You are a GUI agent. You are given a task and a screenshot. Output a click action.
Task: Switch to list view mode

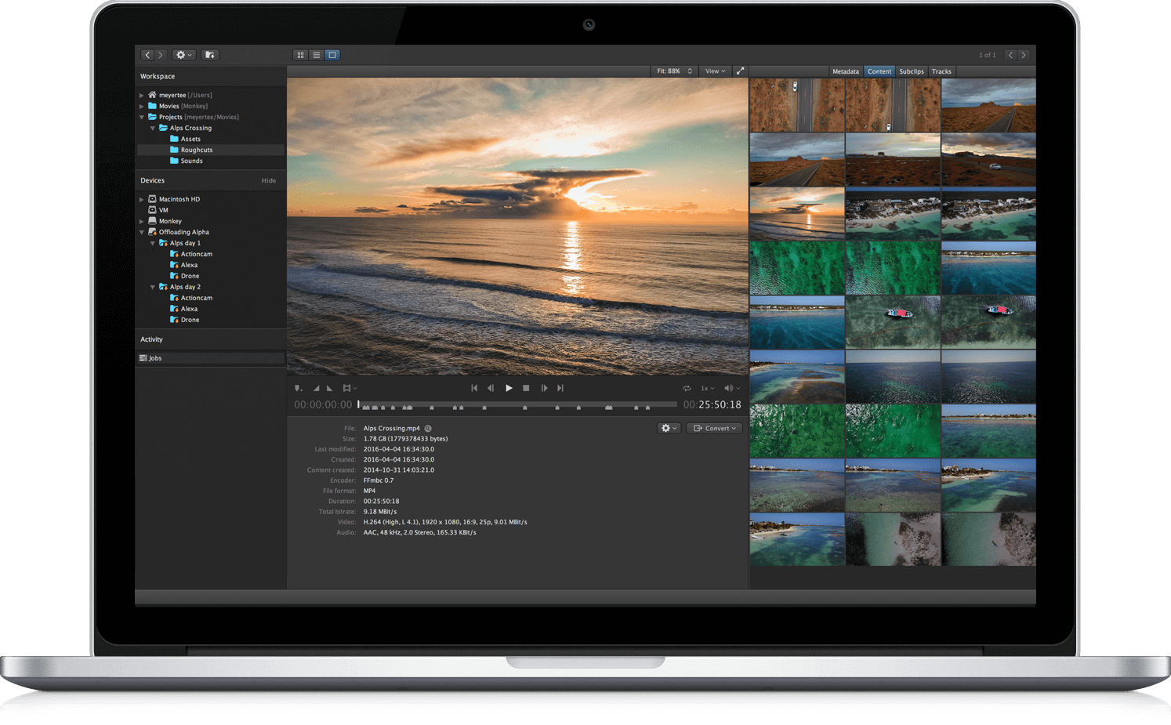(x=316, y=55)
